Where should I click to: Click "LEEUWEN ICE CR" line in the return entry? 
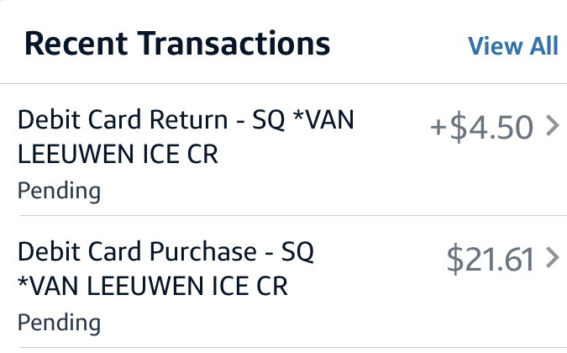tap(118, 155)
